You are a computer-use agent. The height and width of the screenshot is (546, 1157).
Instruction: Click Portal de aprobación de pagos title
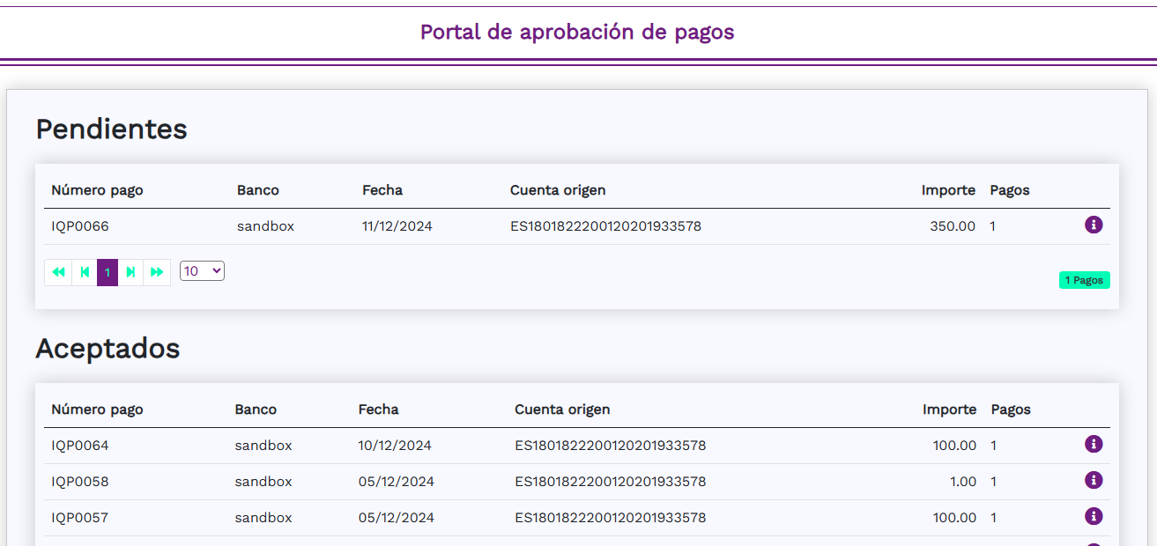[x=577, y=32]
